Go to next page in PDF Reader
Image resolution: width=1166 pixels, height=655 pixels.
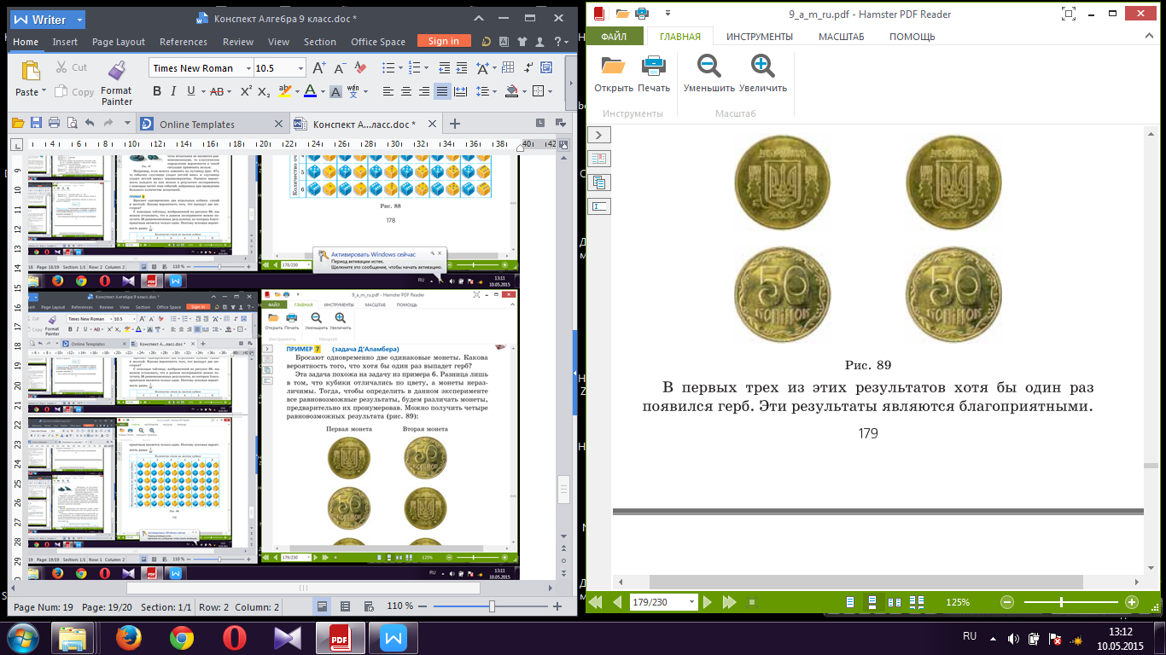pos(707,602)
